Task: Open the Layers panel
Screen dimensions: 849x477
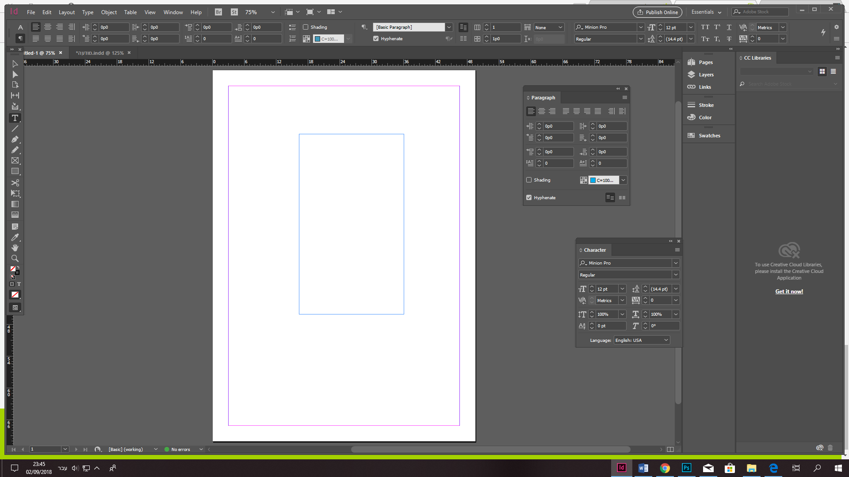Action: (706, 75)
